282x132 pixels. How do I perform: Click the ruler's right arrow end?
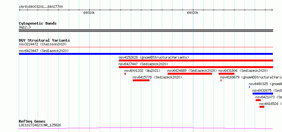(272, 10)
